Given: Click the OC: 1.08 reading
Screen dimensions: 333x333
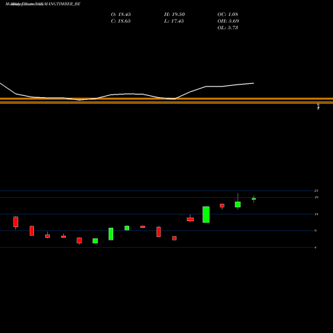Looking at the screenshot, I should [228, 15].
